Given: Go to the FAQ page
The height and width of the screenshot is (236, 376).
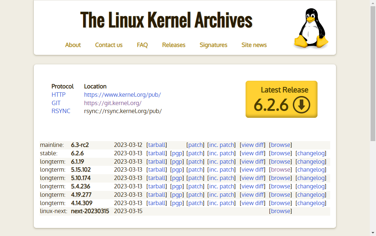Looking at the screenshot, I should tap(142, 45).
